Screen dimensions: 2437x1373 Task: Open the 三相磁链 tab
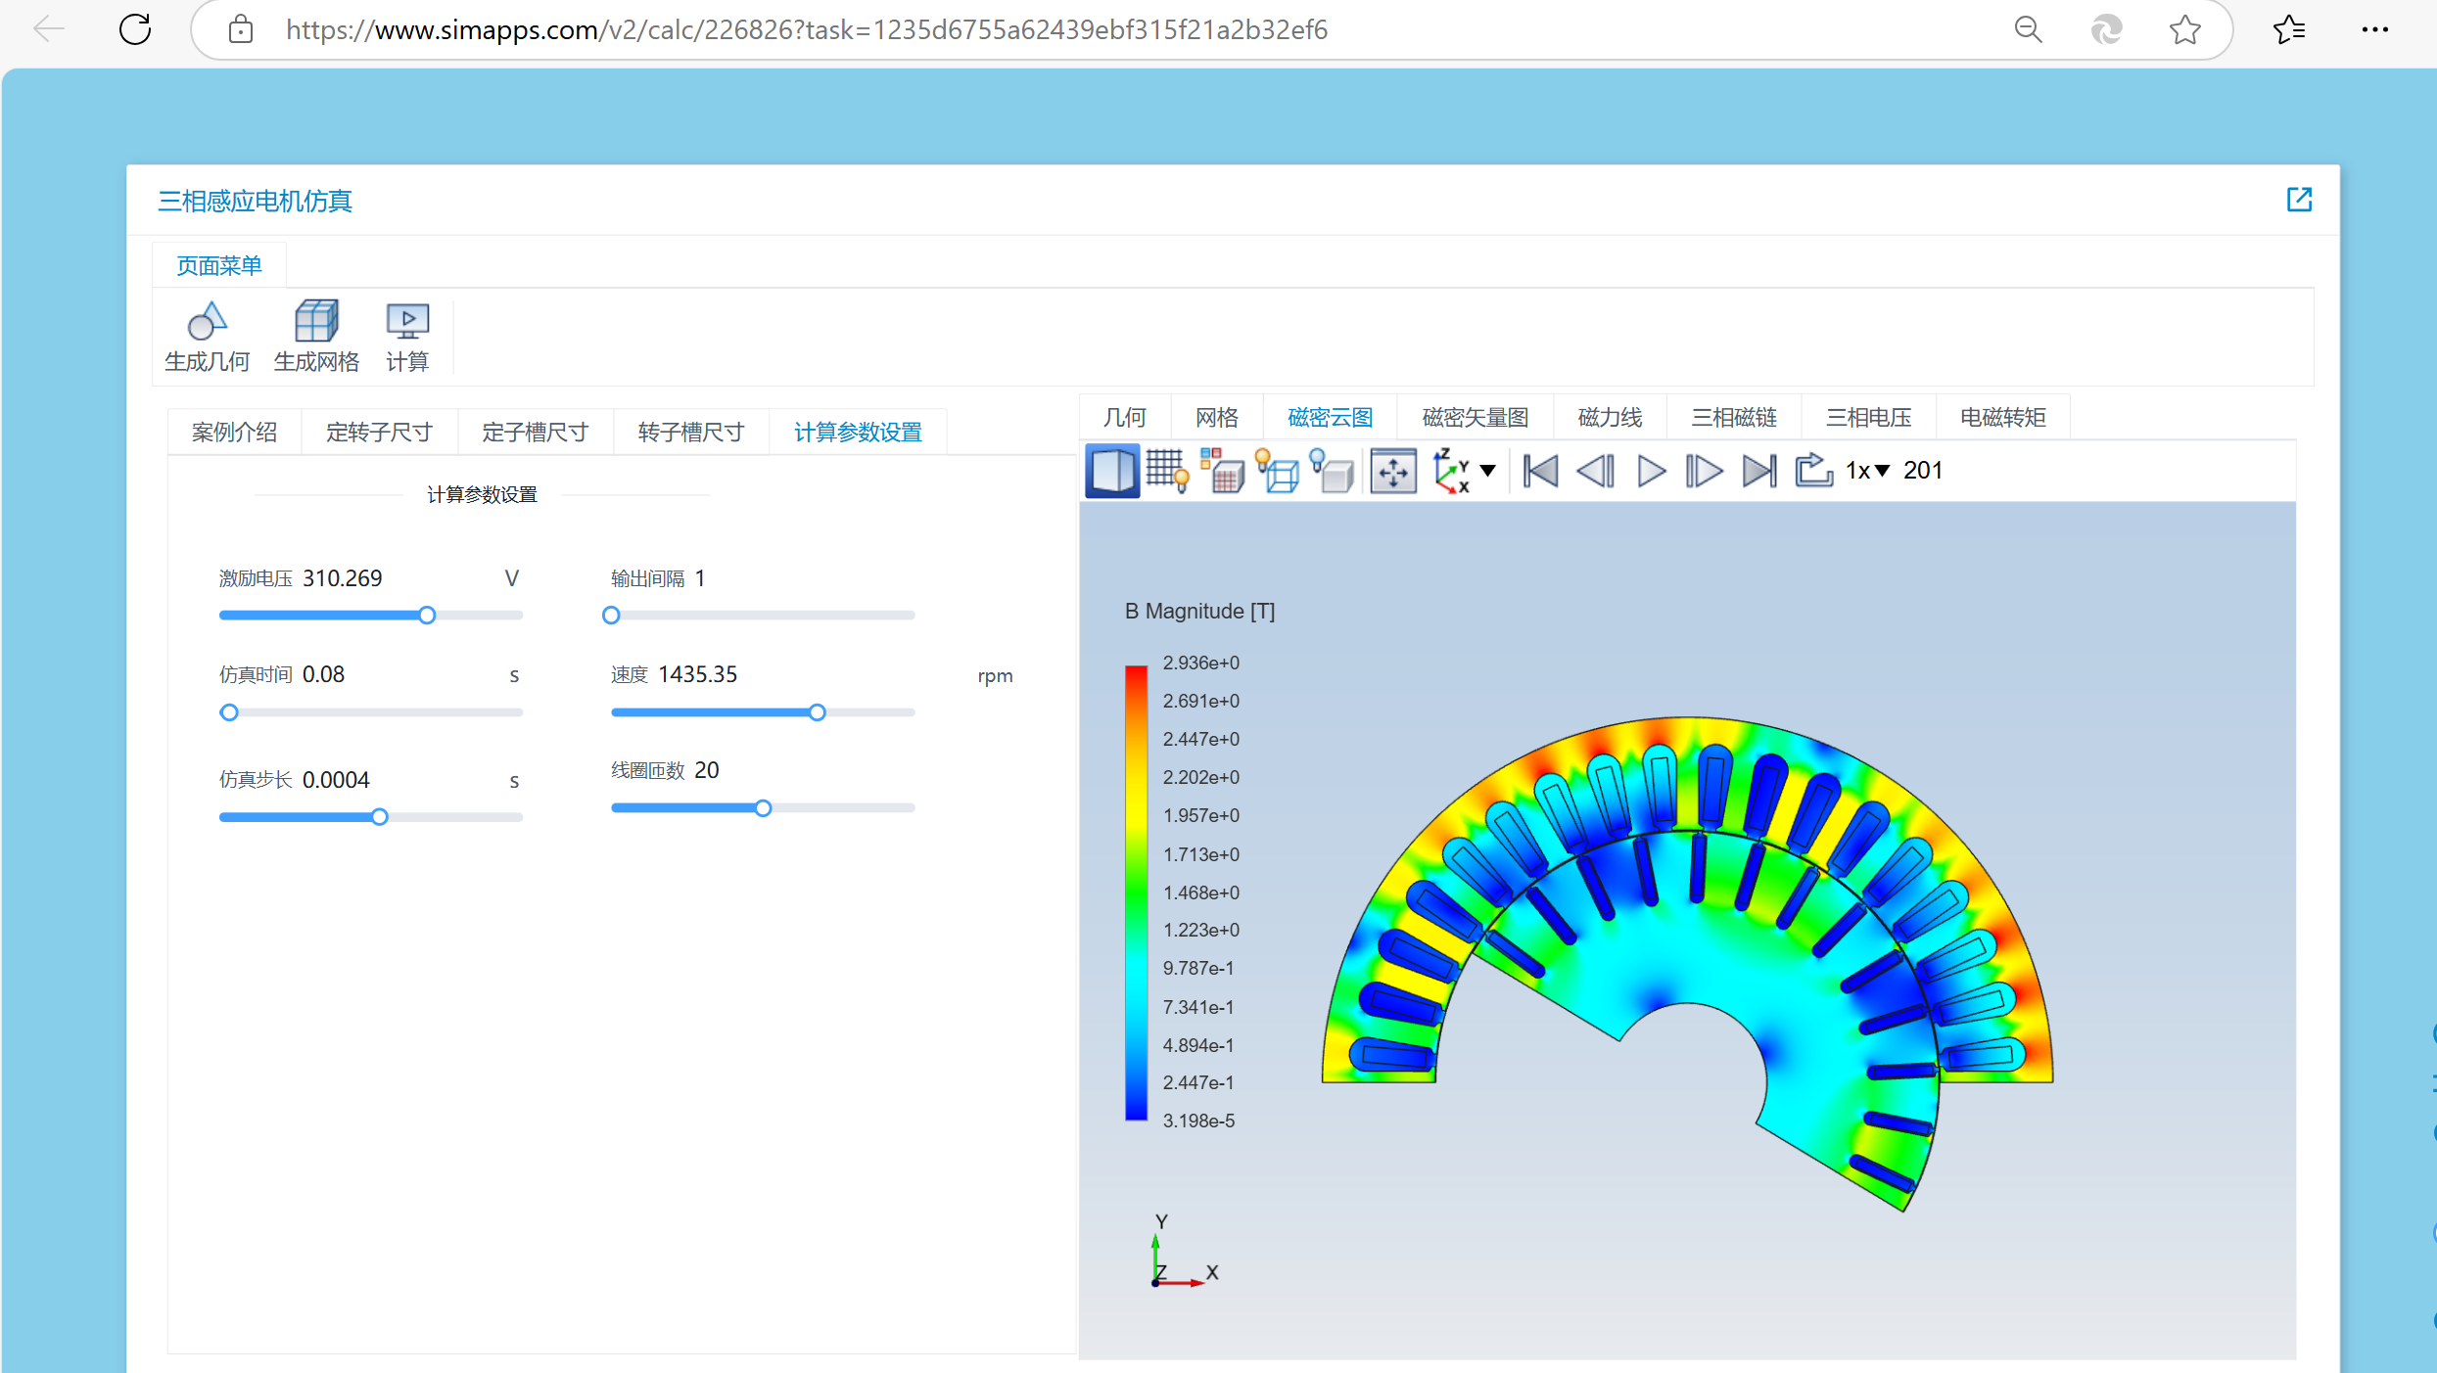click(x=1734, y=418)
